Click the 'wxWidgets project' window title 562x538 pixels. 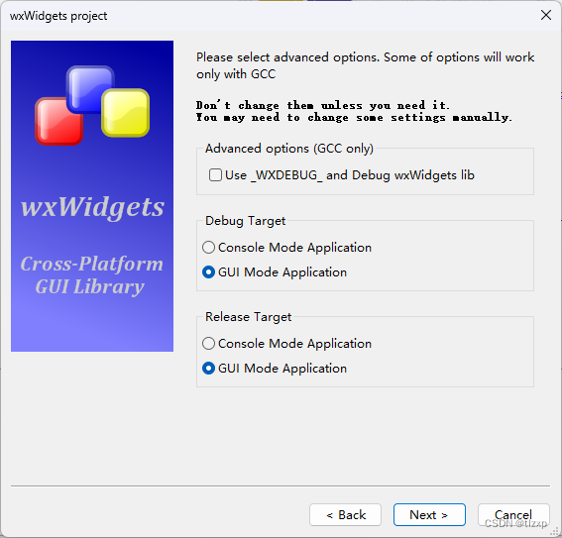[x=58, y=16]
